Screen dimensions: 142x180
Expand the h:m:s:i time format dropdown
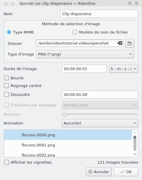[x=124, y=69]
